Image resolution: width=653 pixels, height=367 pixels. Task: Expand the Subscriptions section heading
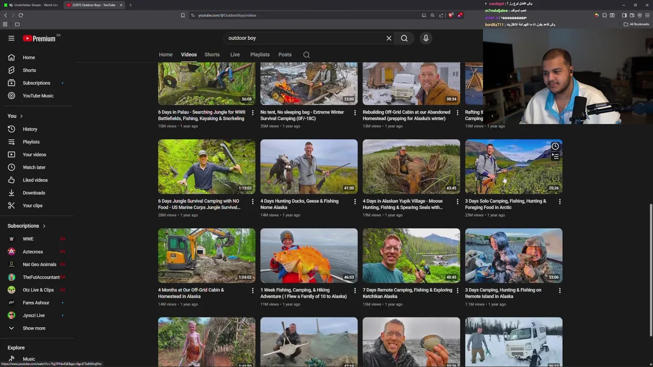27,226
